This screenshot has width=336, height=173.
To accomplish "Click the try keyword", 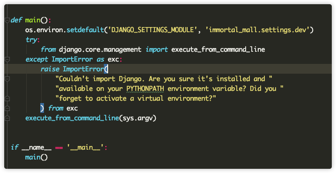I will tap(31, 40).
